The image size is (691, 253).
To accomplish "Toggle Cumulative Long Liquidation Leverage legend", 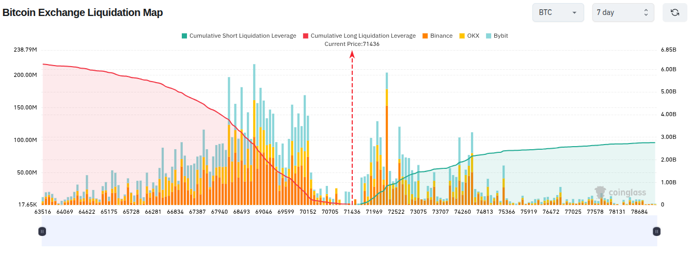I will coord(359,36).
